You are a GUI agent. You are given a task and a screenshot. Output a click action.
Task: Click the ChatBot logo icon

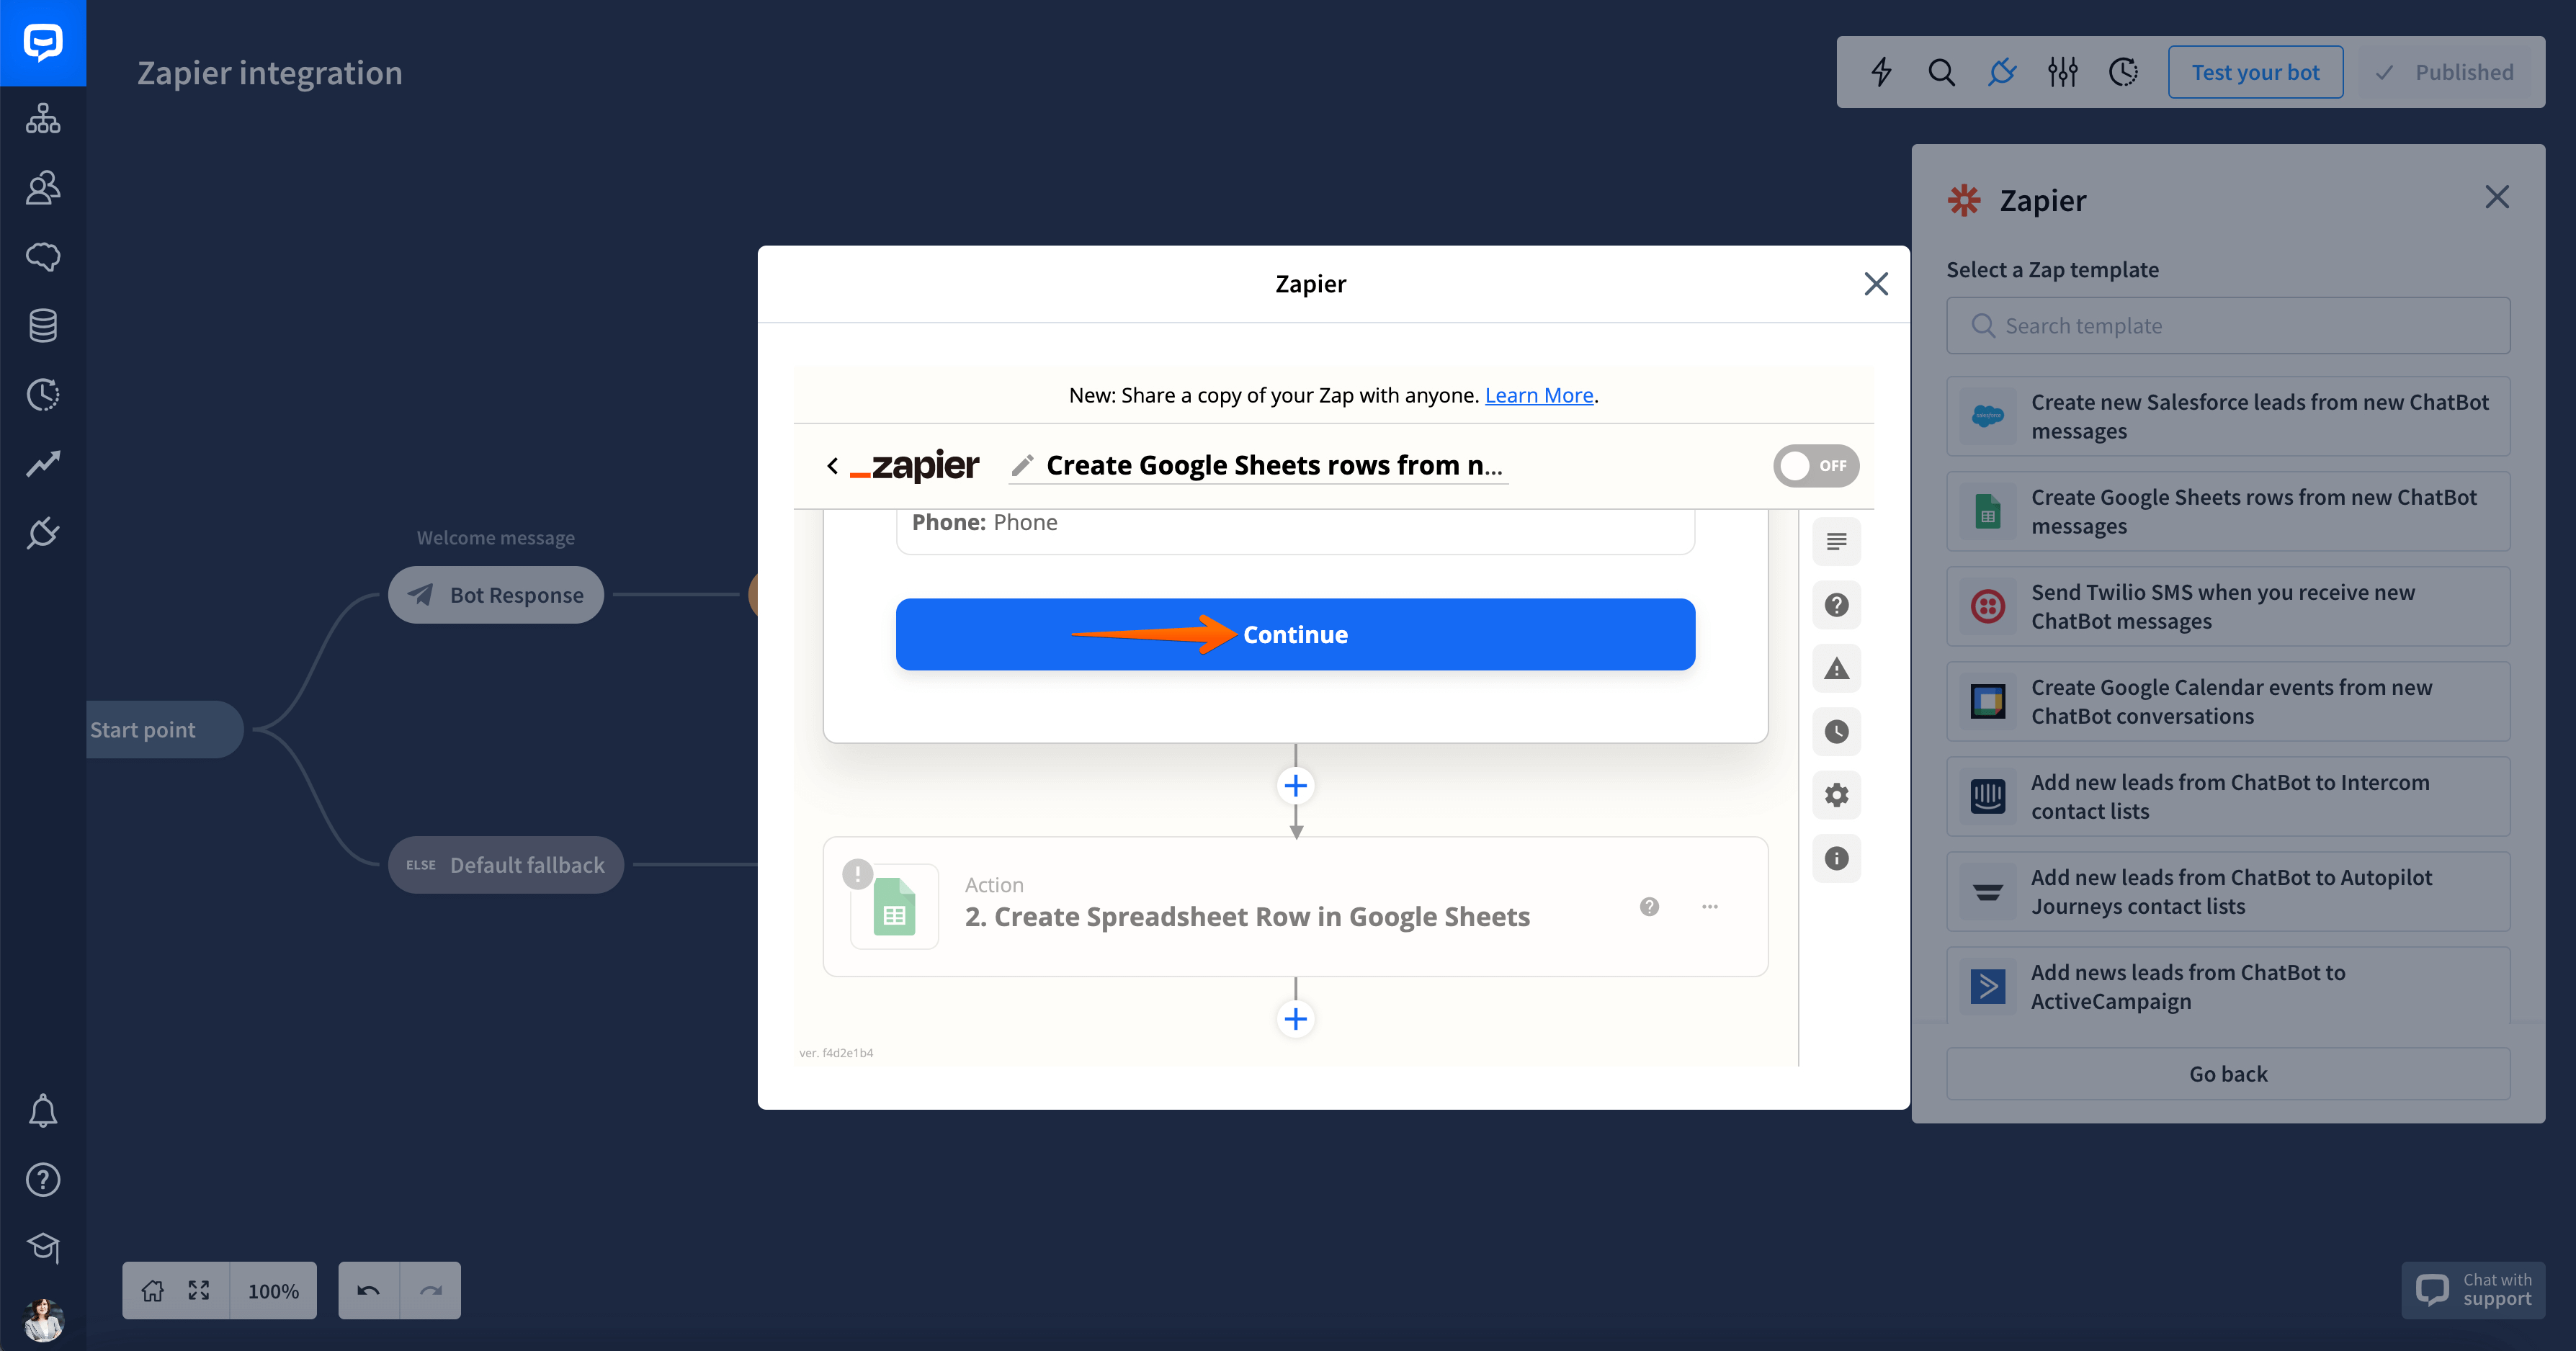[x=43, y=43]
